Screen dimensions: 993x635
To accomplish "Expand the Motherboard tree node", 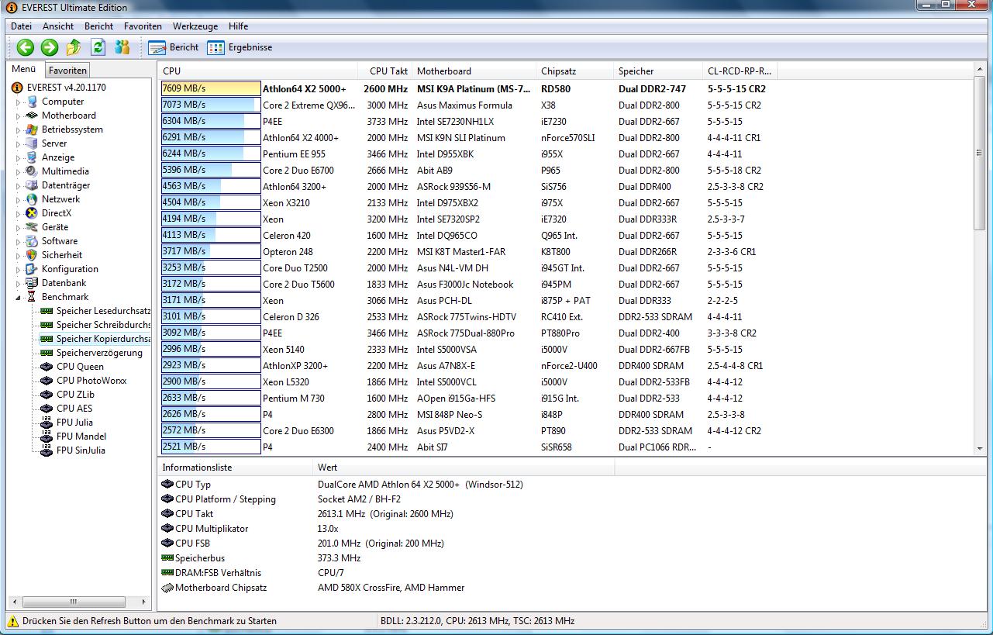I will pyautogui.click(x=19, y=116).
